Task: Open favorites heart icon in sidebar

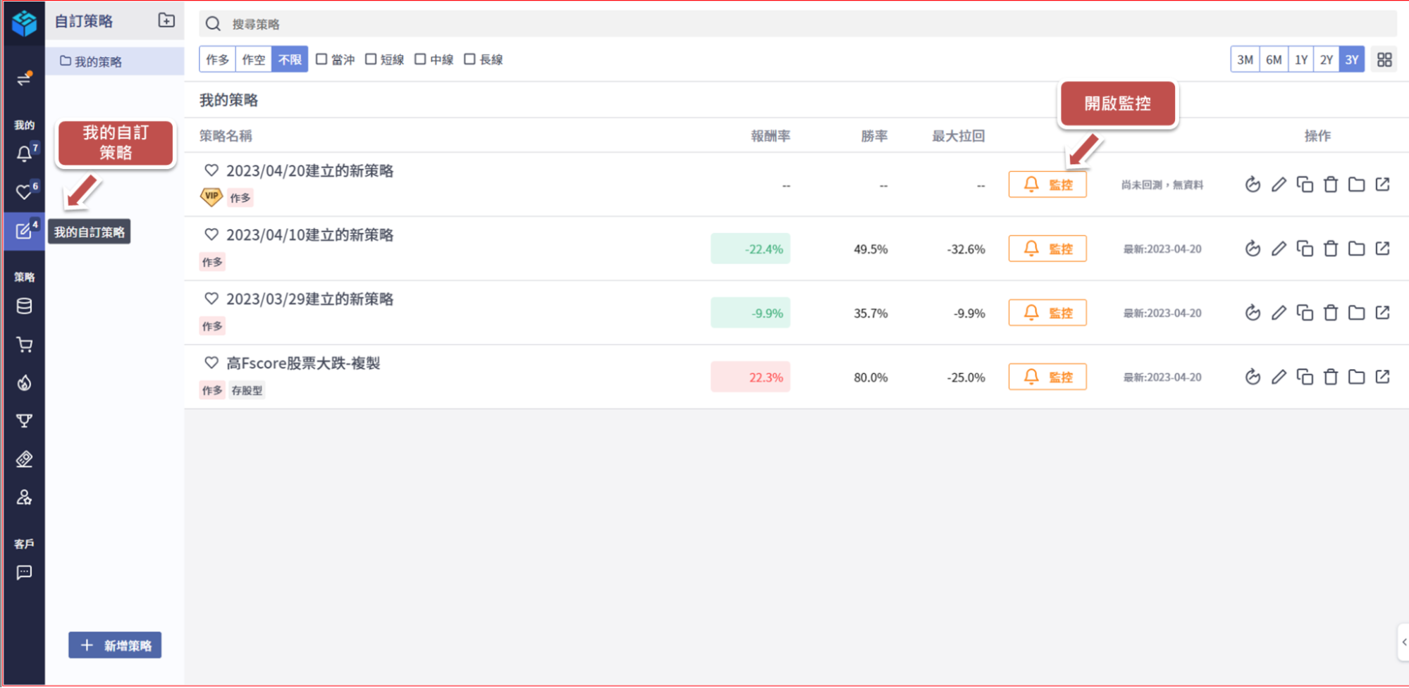Action: pos(24,192)
